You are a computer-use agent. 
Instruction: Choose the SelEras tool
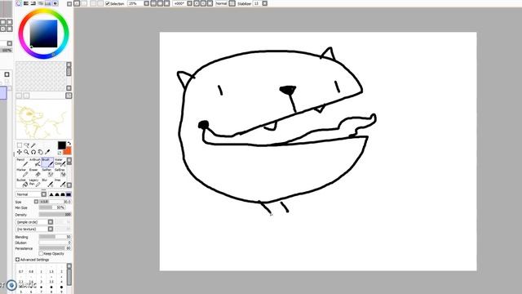pyautogui.click(x=60, y=172)
